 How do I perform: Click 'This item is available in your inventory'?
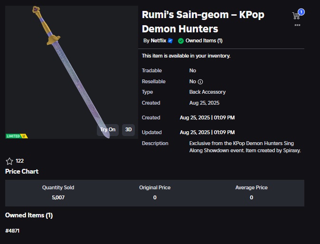pos(186,56)
